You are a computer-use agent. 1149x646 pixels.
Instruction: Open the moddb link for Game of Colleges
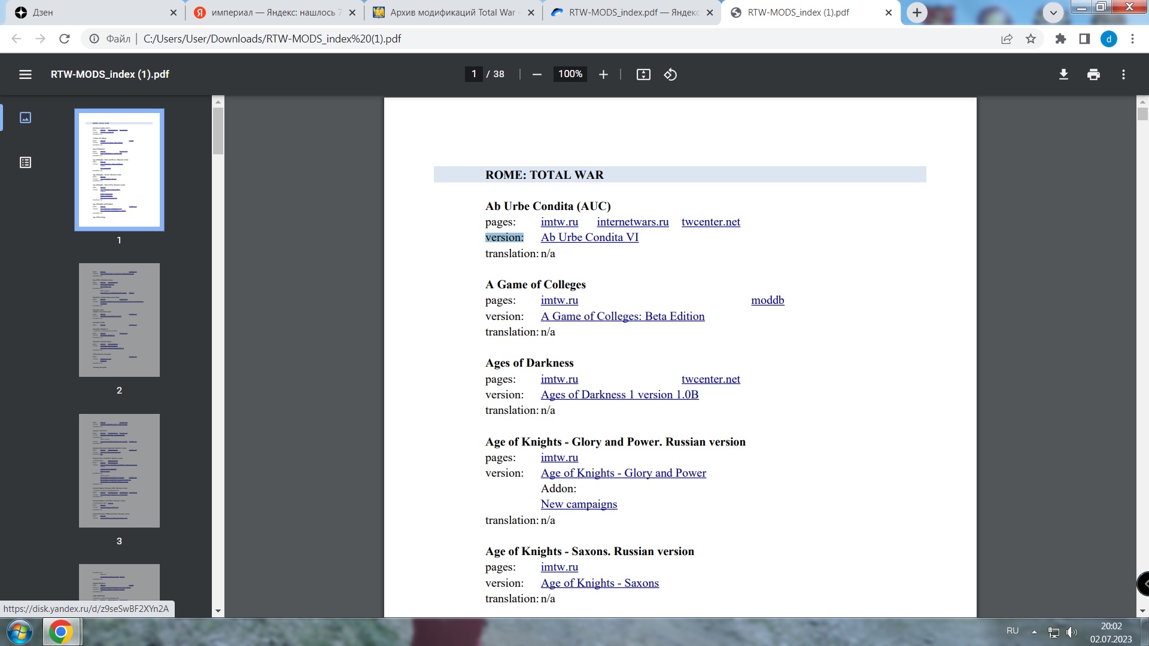point(768,300)
